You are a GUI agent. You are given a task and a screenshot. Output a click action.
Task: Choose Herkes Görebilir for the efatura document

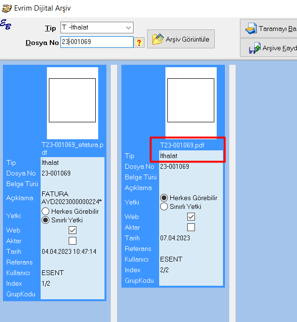point(46,211)
